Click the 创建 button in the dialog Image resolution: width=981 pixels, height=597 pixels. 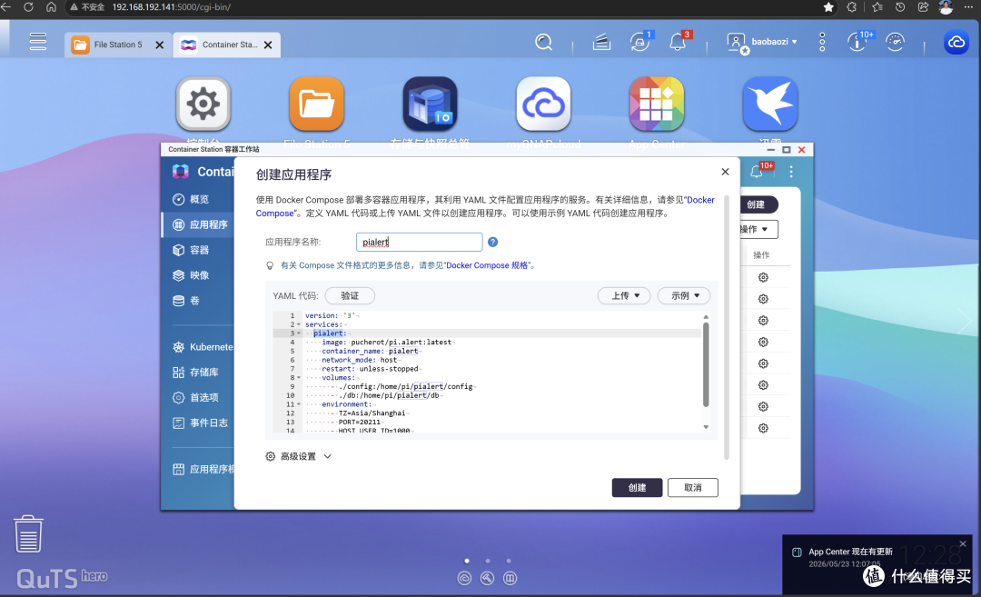click(x=637, y=487)
